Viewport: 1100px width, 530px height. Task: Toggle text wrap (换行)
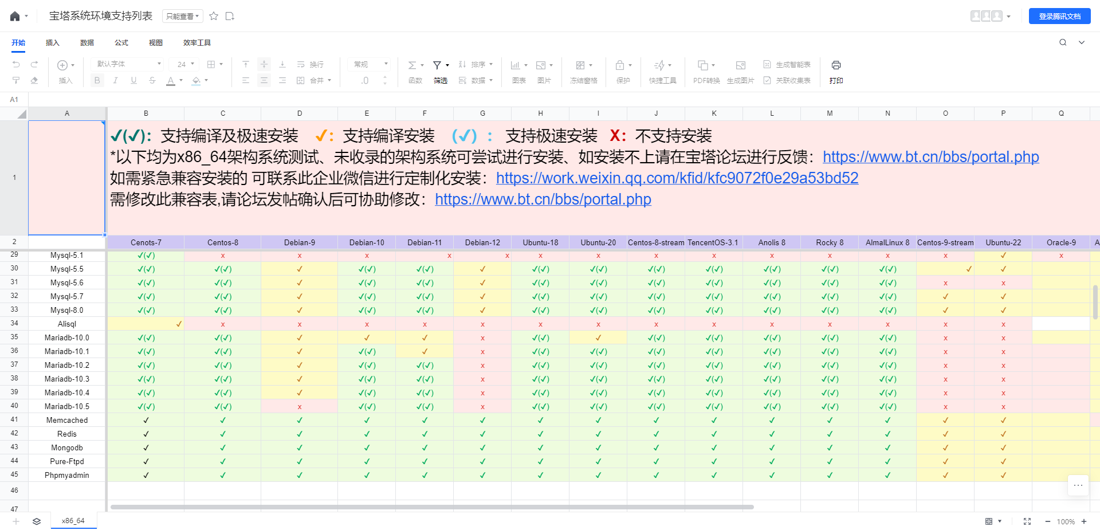tap(310, 64)
